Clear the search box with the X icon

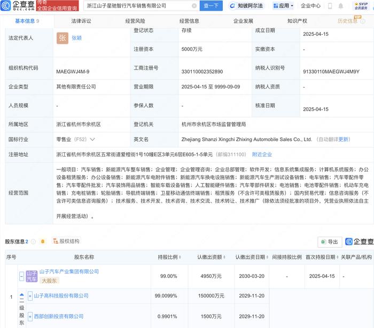(x=194, y=6)
